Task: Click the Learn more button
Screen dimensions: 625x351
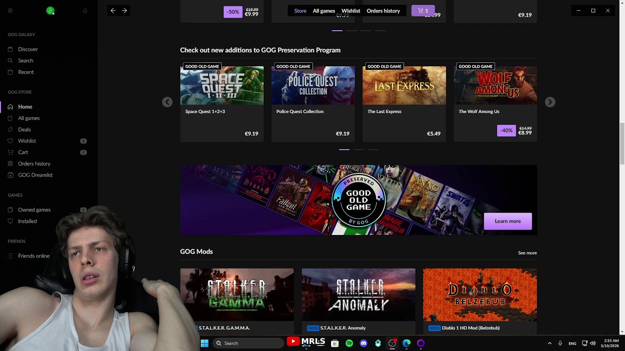Action: click(508, 221)
